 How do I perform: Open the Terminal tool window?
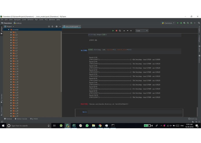(x=8, y=119)
